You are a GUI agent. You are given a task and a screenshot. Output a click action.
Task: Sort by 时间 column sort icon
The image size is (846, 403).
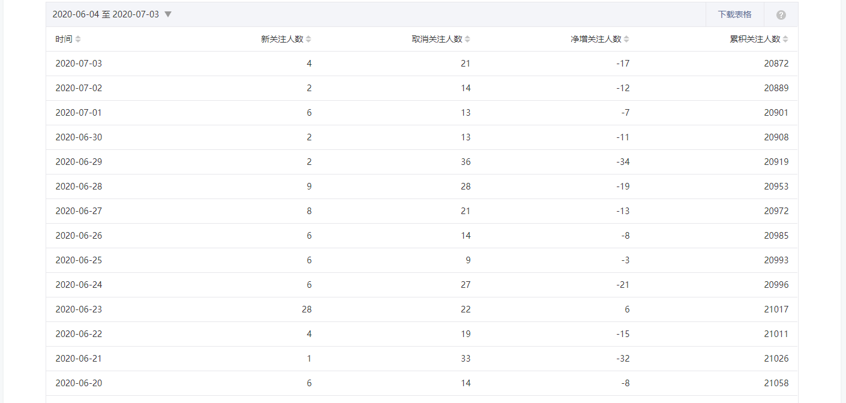tap(78, 39)
